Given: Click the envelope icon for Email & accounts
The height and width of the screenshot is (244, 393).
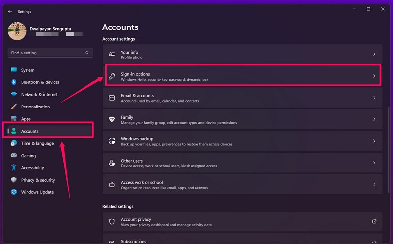Looking at the screenshot, I should [112, 98].
